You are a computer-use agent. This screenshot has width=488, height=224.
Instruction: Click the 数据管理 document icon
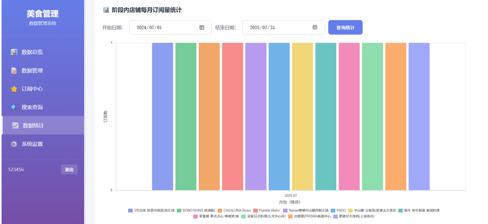[14, 71]
